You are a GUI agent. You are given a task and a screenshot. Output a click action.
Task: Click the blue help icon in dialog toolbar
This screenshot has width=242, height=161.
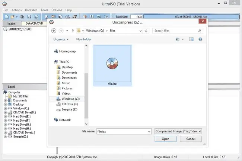[200, 39]
